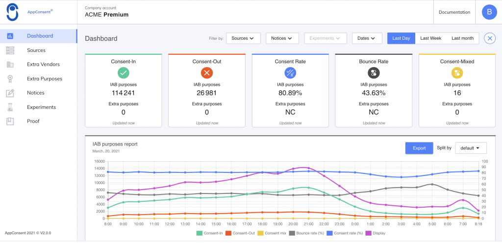Open the Notices filter dropdown
This screenshot has height=243, width=502.
pyautogui.click(x=282, y=38)
